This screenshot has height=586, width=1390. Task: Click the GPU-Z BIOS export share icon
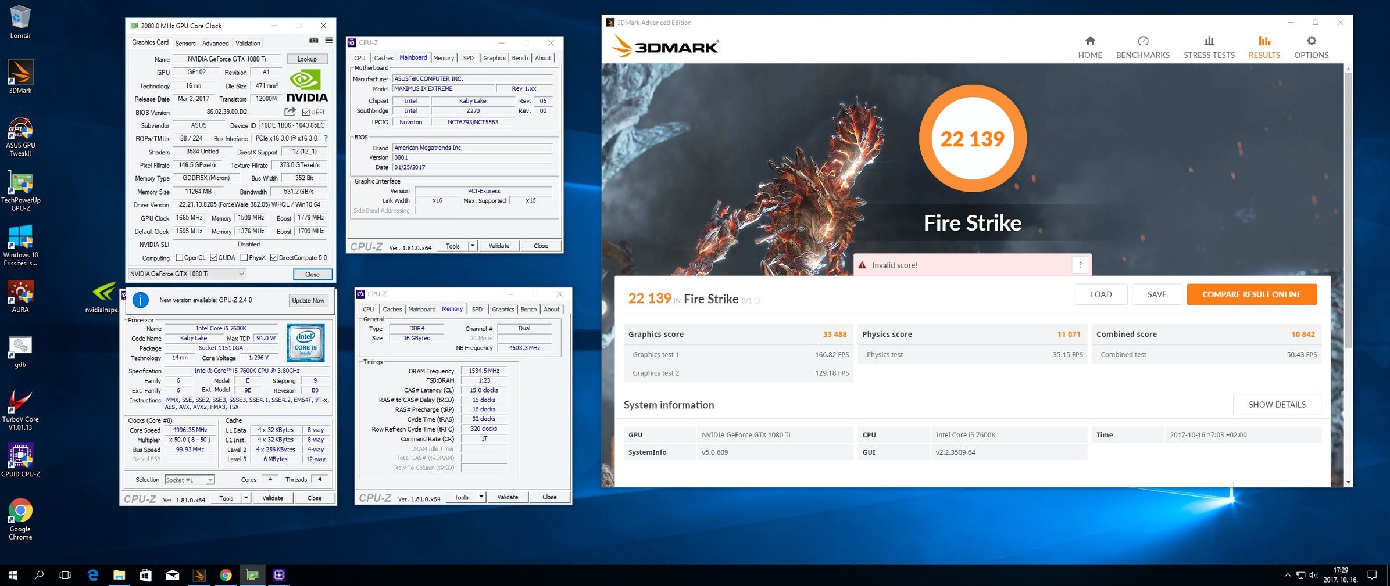point(290,112)
